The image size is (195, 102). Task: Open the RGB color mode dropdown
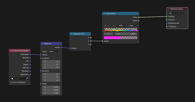(123, 26)
